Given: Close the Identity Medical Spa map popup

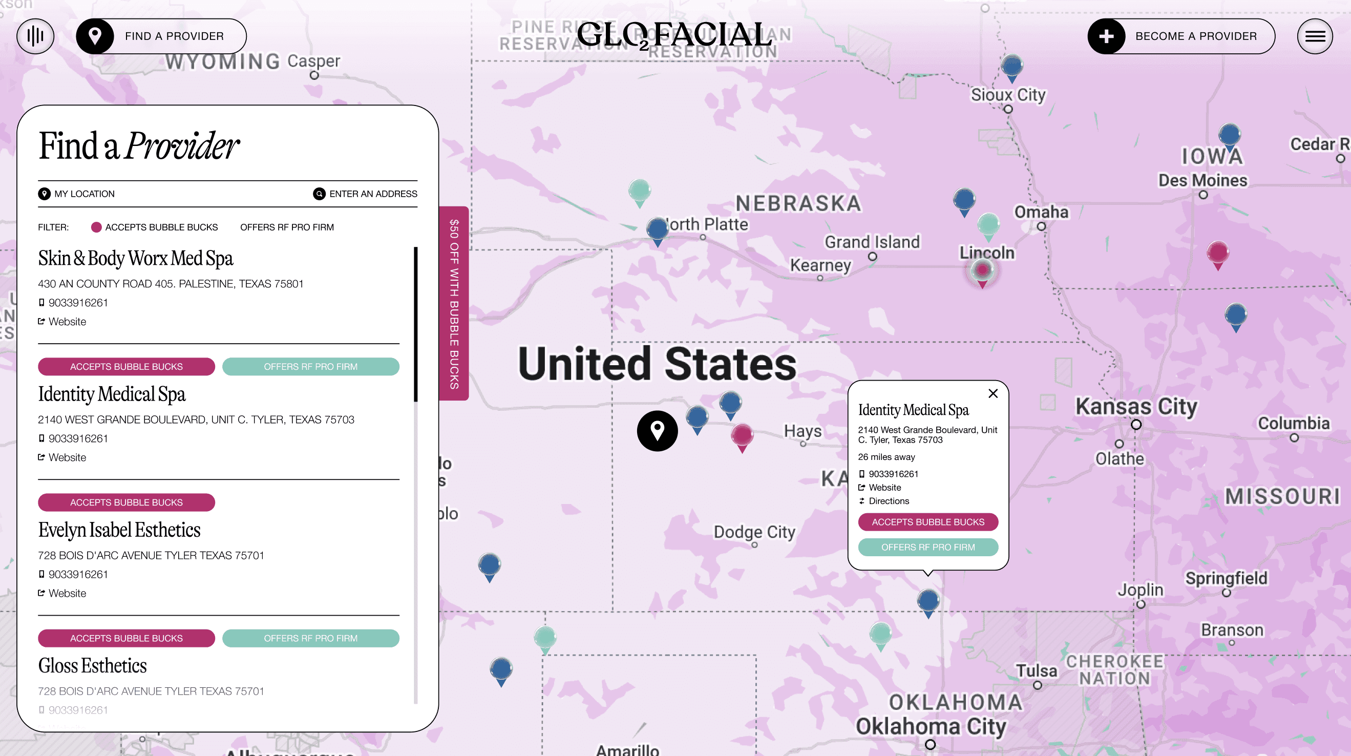Looking at the screenshot, I should 993,393.
